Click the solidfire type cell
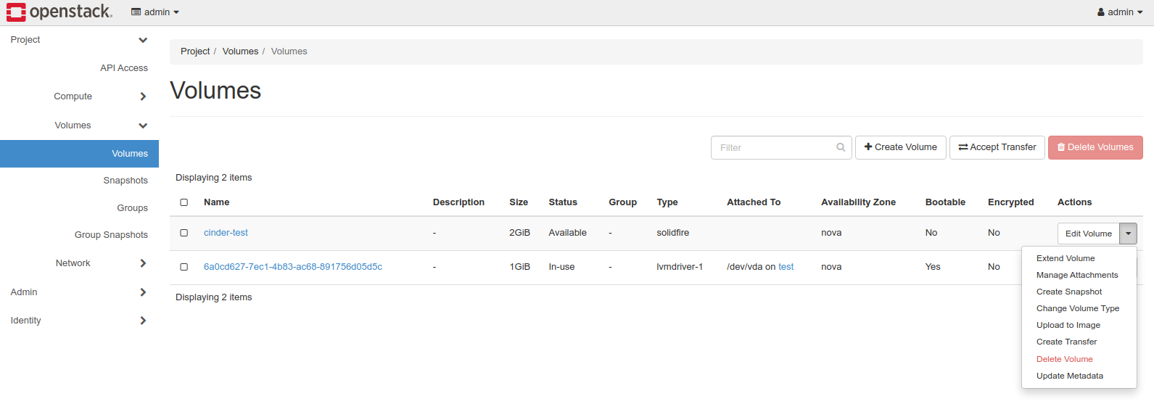This screenshot has height=404, width=1154. [x=673, y=233]
